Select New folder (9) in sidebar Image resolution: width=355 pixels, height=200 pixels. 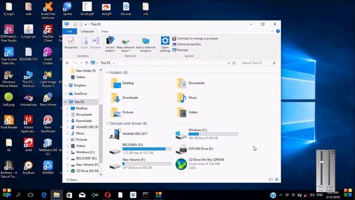pos(83,71)
